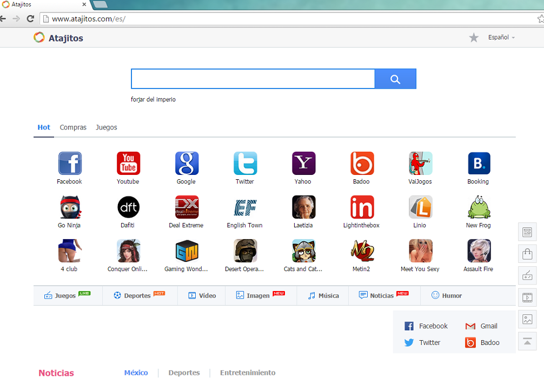Image resolution: width=544 pixels, height=379 pixels.
Task: Select the Deportes news tab
Action: 184,373
